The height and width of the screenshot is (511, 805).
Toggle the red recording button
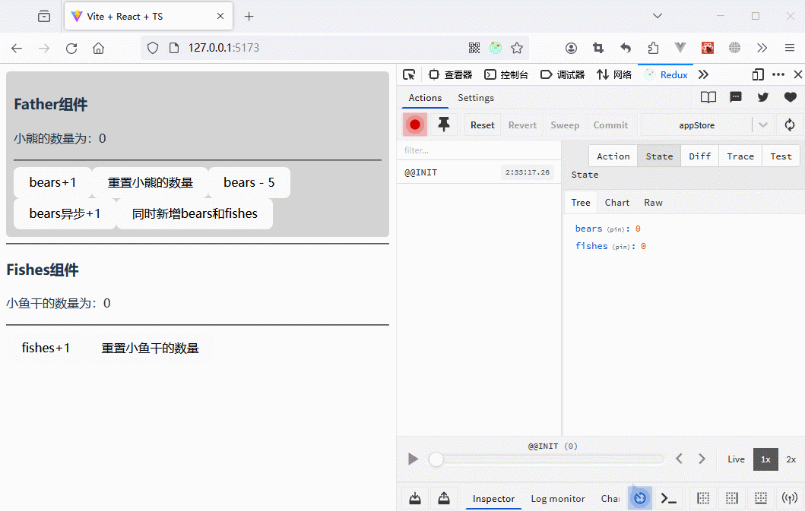coord(414,125)
